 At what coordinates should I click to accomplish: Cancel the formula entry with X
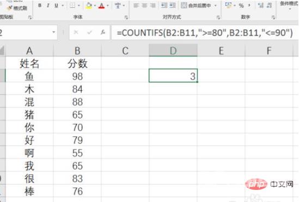76,32
